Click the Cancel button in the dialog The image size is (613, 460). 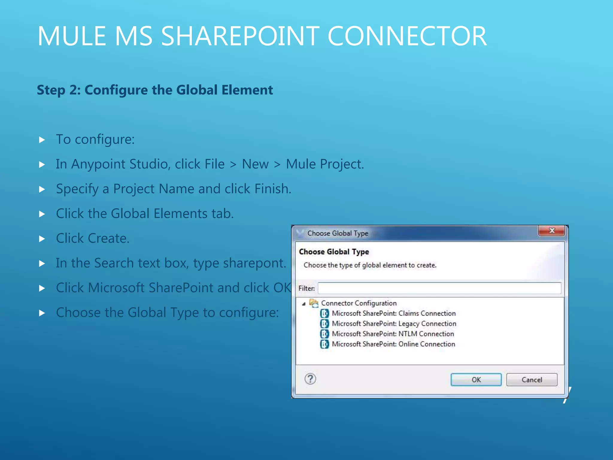532,379
